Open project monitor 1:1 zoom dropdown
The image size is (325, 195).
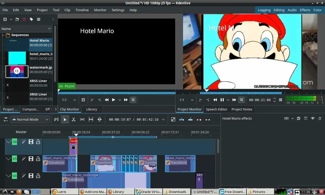(x=187, y=100)
